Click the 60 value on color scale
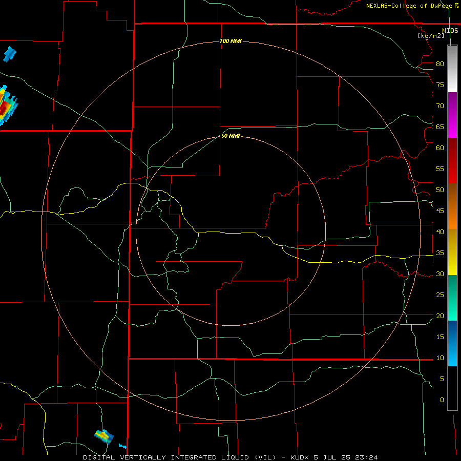The height and width of the screenshot is (461, 461). [440, 148]
